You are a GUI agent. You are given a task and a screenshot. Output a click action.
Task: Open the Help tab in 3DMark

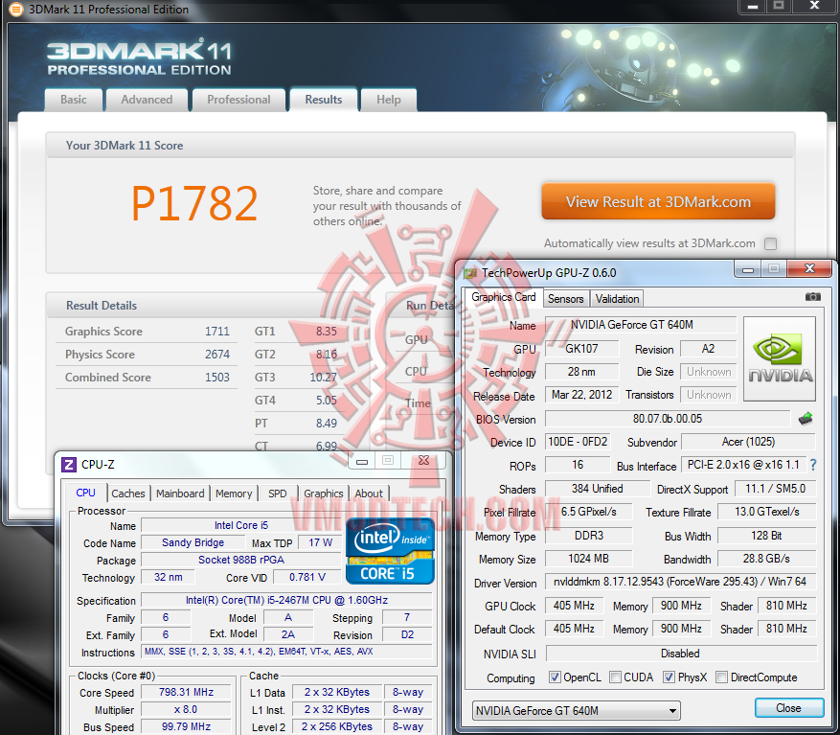coord(389,100)
